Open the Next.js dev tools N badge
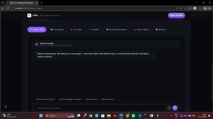Screen dimensions: 213x119 6,107
